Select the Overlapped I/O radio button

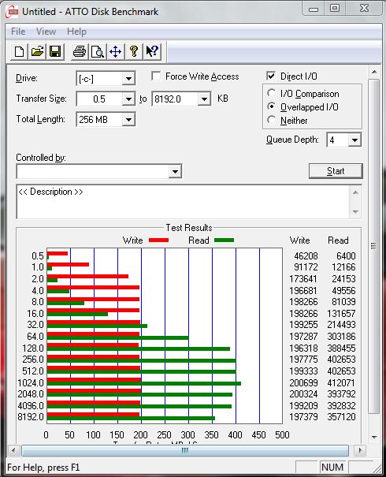pos(271,106)
